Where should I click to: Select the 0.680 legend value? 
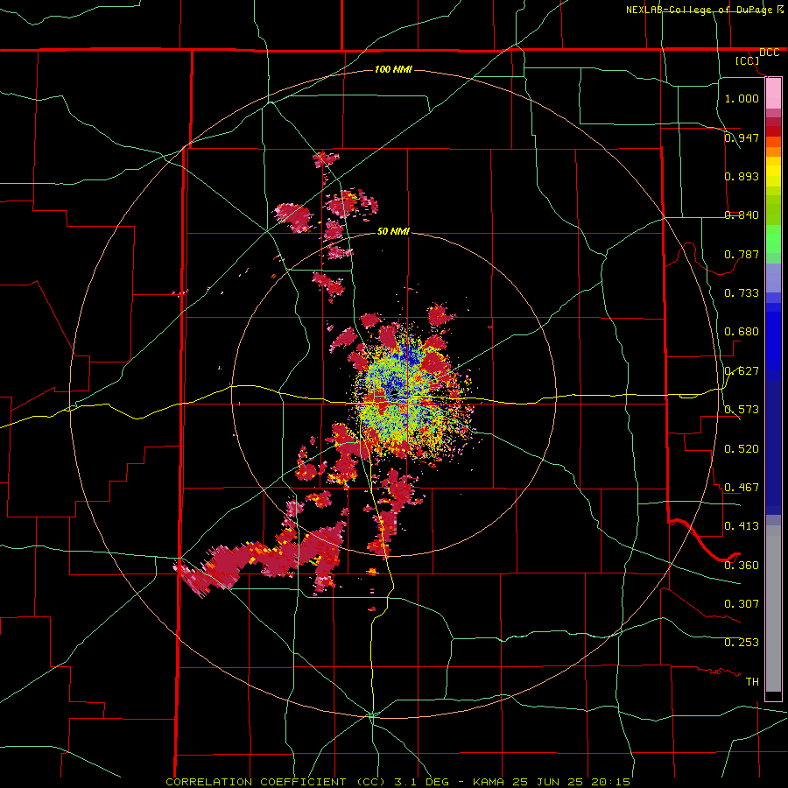[x=742, y=331]
